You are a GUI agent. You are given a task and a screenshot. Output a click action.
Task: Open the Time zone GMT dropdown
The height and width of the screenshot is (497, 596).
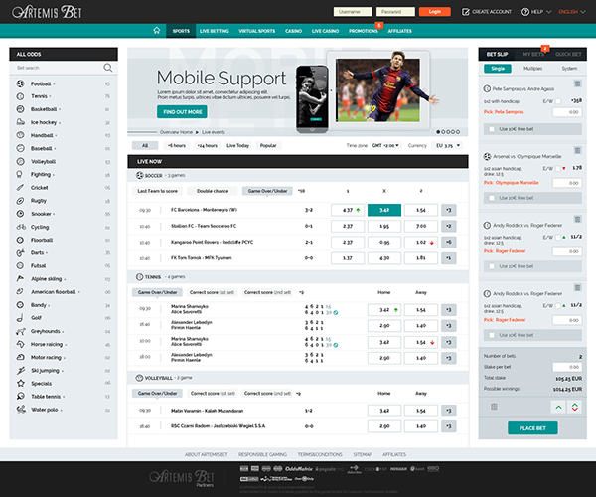[x=385, y=146]
